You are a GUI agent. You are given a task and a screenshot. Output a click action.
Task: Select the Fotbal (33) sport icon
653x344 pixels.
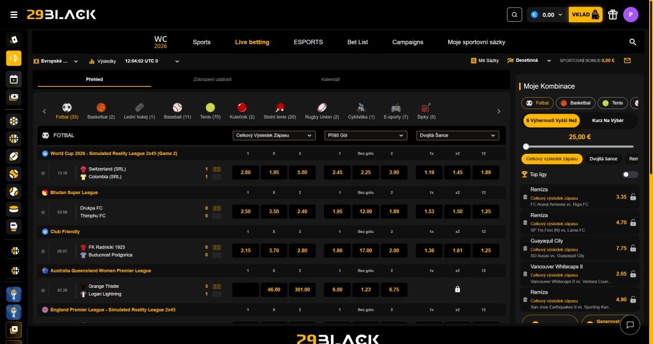point(67,111)
